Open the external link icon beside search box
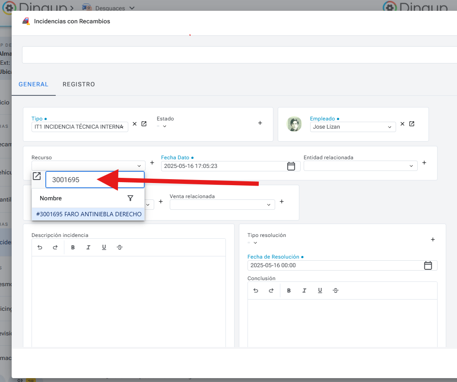This screenshot has width=457, height=382. point(37,176)
